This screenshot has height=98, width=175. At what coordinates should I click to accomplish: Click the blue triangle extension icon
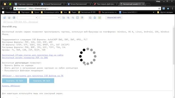168,8
